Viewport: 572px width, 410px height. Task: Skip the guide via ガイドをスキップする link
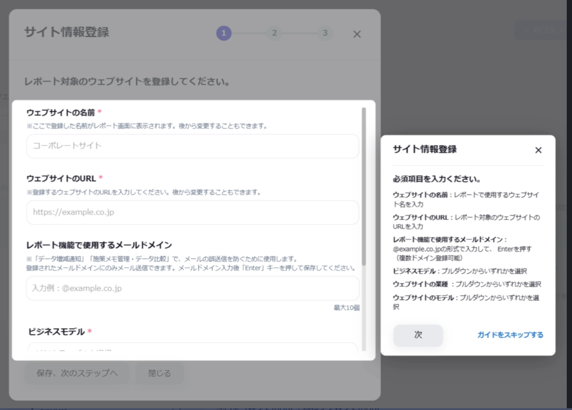coord(510,335)
